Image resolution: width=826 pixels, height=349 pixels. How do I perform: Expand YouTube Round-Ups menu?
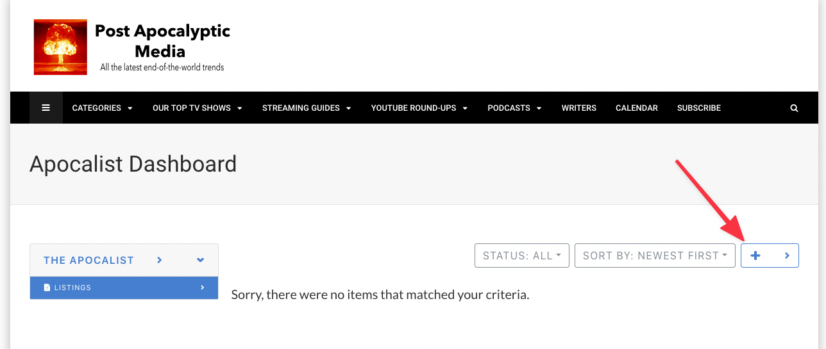pyautogui.click(x=419, y=108)
